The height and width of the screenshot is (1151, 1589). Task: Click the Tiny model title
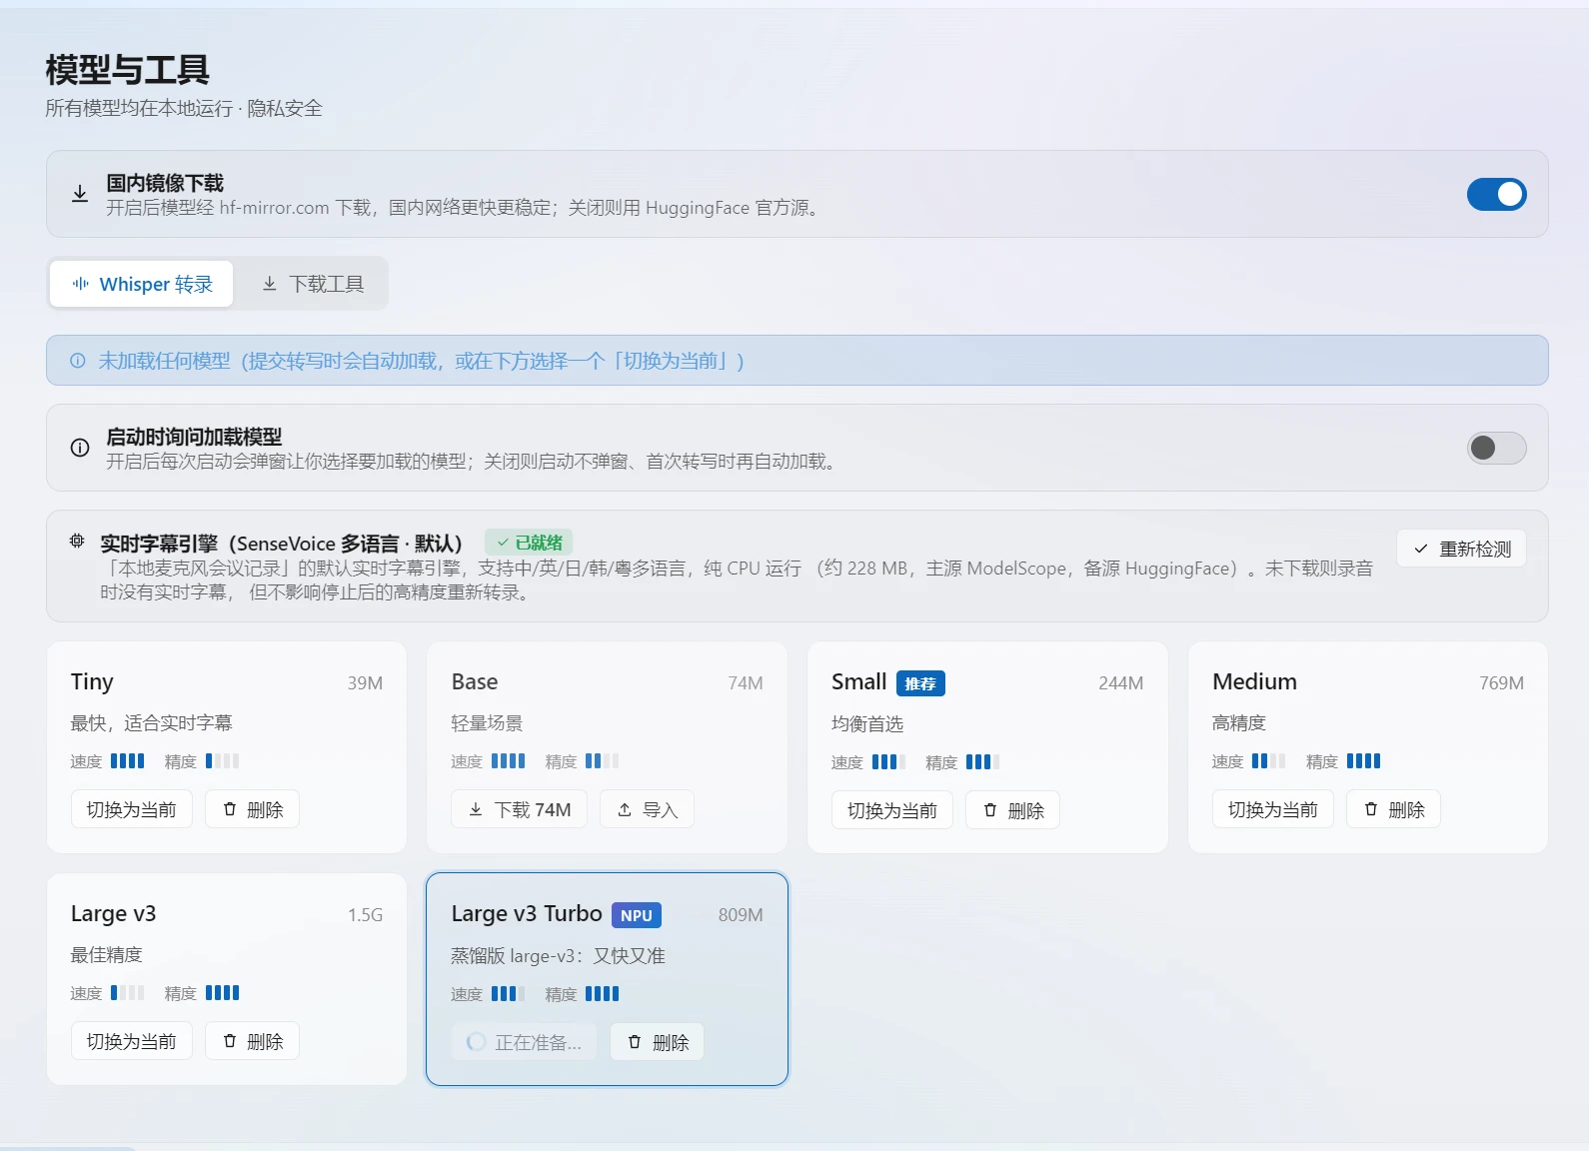click(x=92, y=682)
